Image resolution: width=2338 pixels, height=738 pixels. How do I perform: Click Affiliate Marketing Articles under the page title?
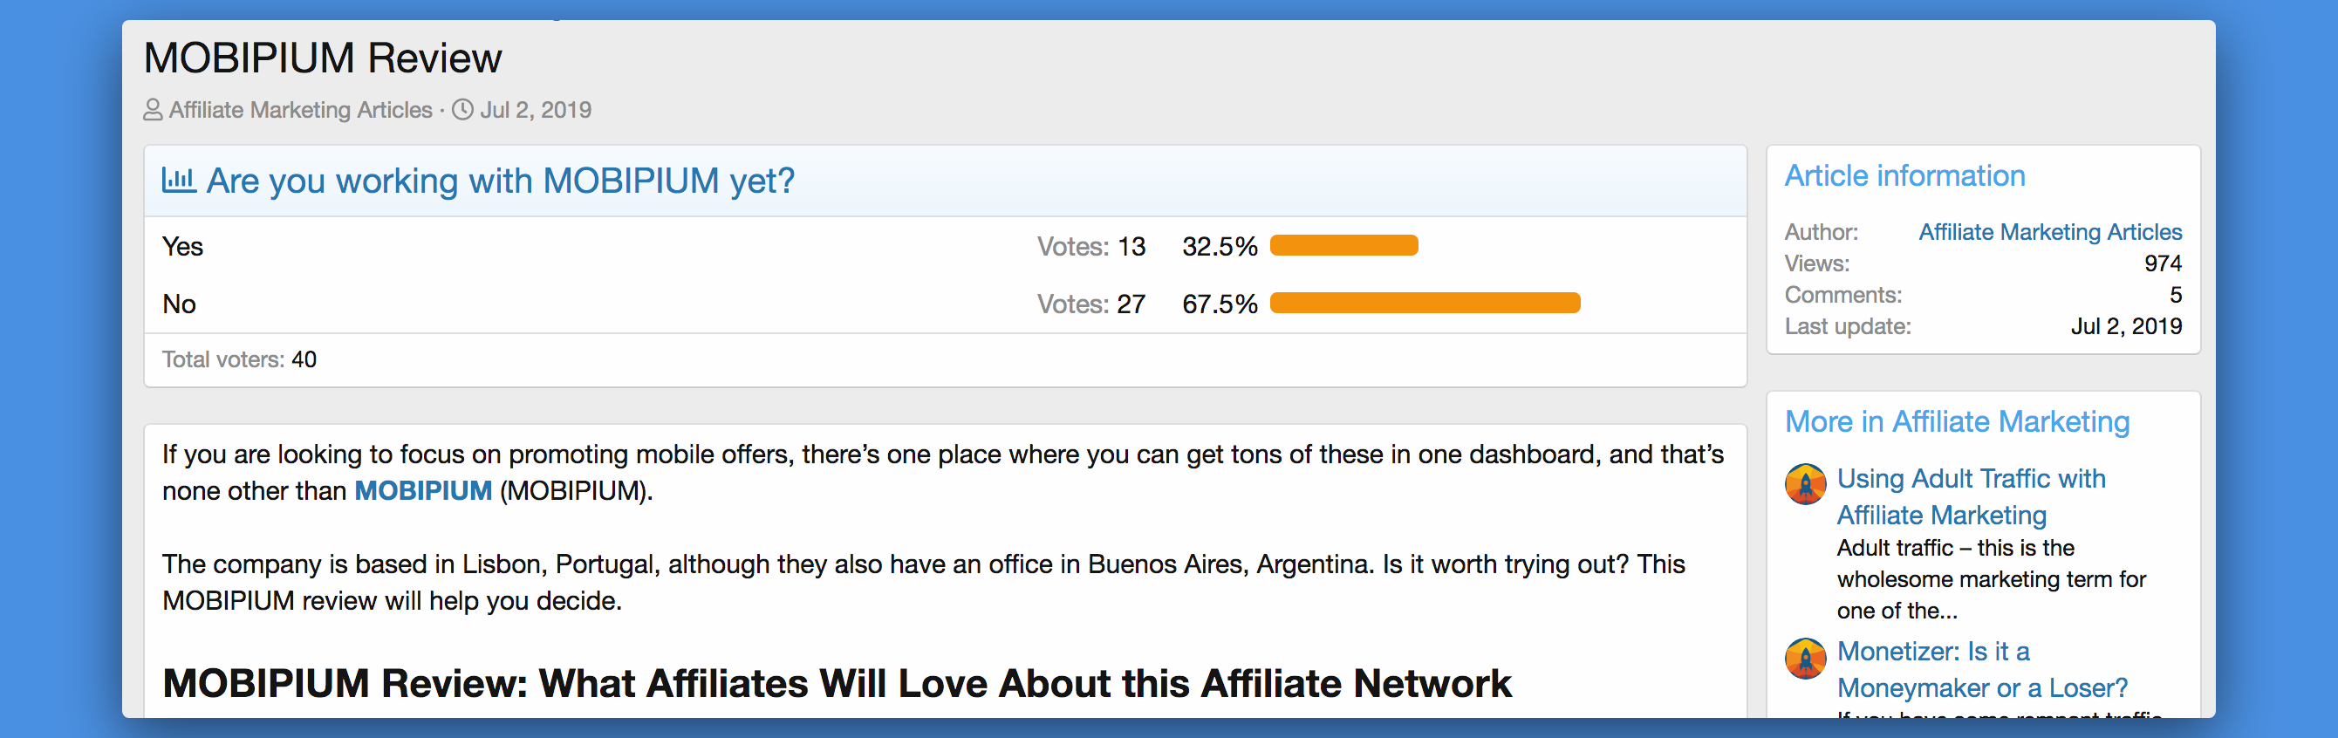(x=300, y=110)
